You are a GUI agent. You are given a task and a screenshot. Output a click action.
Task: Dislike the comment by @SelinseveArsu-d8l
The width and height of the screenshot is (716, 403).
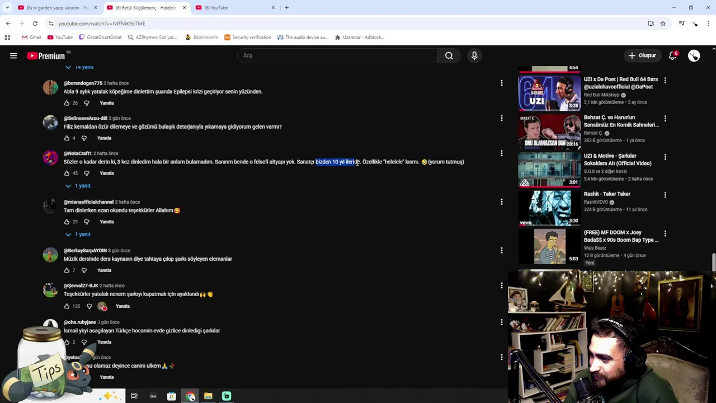(x=84, y=138)
